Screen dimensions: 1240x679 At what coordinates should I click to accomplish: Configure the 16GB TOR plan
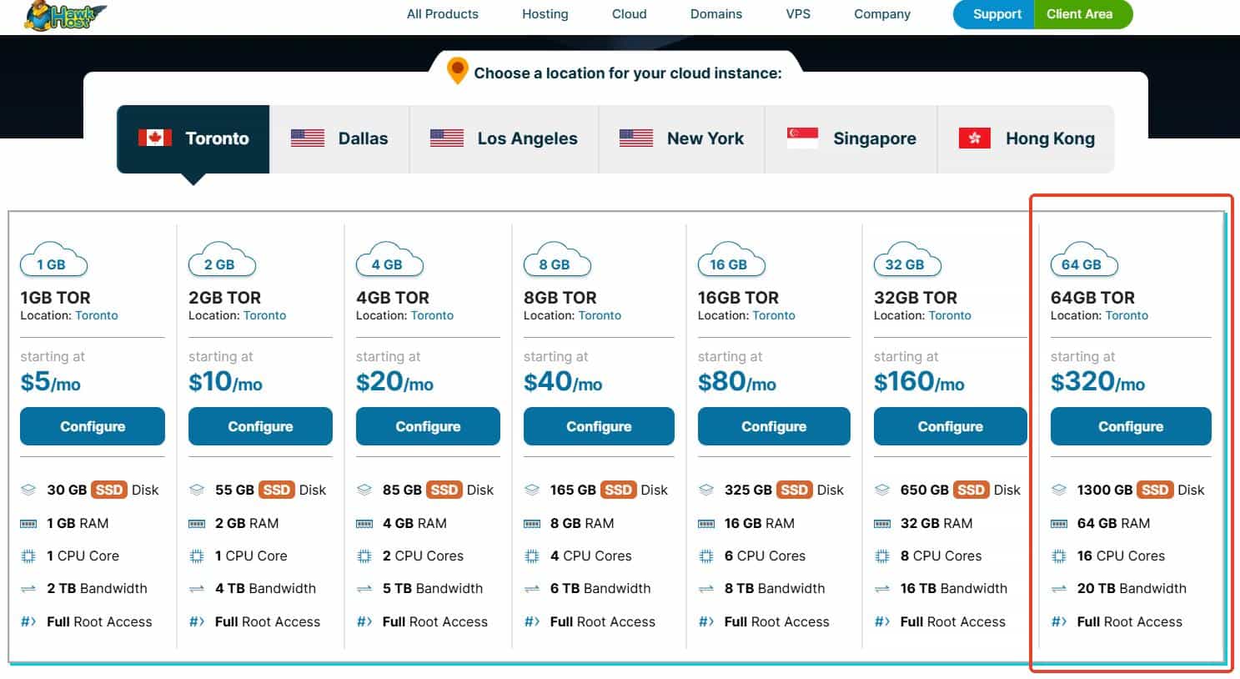tap(774, 426)
